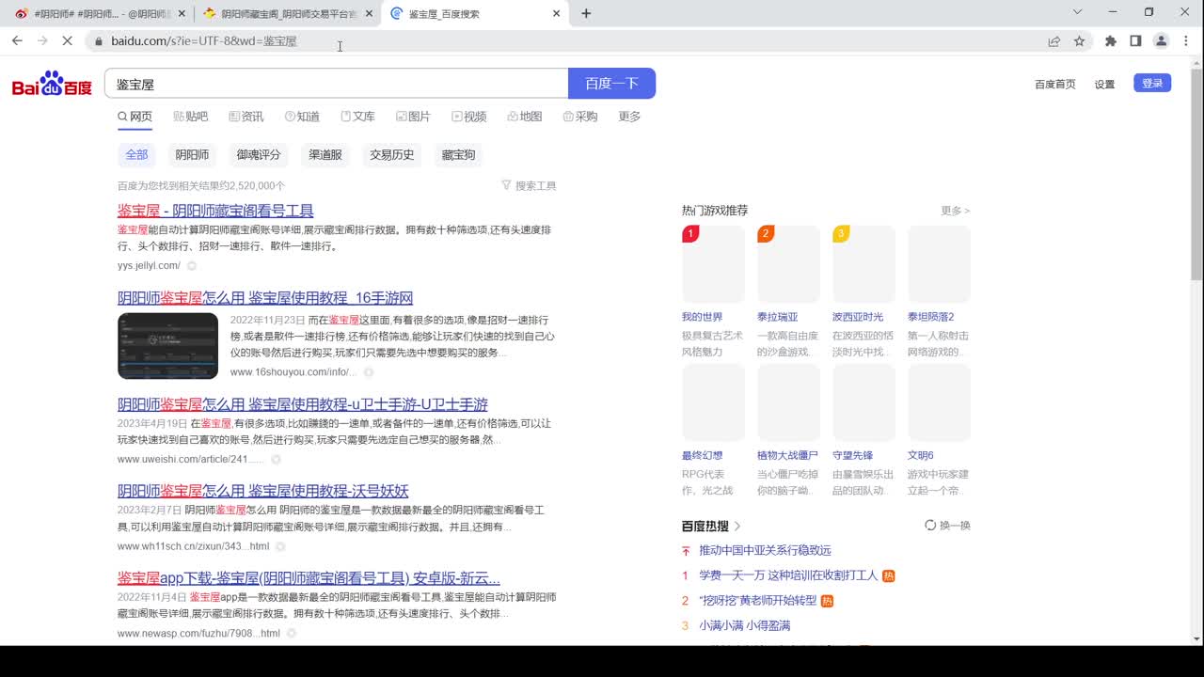This screenshot has height=677, width=1204.
Task: Click into the Baidu search input box
Action: point(336,84)
